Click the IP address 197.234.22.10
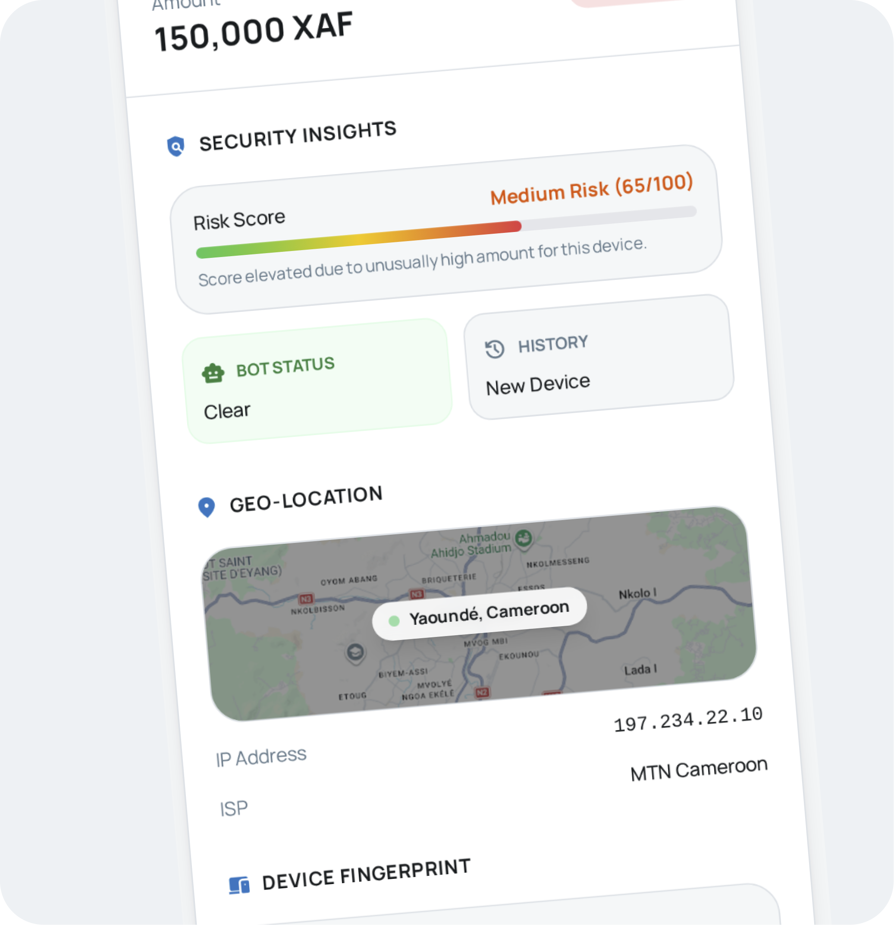 tap(688, 720)
